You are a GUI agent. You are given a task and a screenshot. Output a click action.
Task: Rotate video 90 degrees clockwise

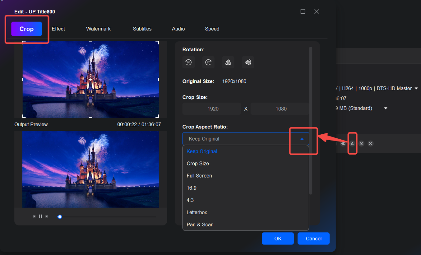point(208,62)
